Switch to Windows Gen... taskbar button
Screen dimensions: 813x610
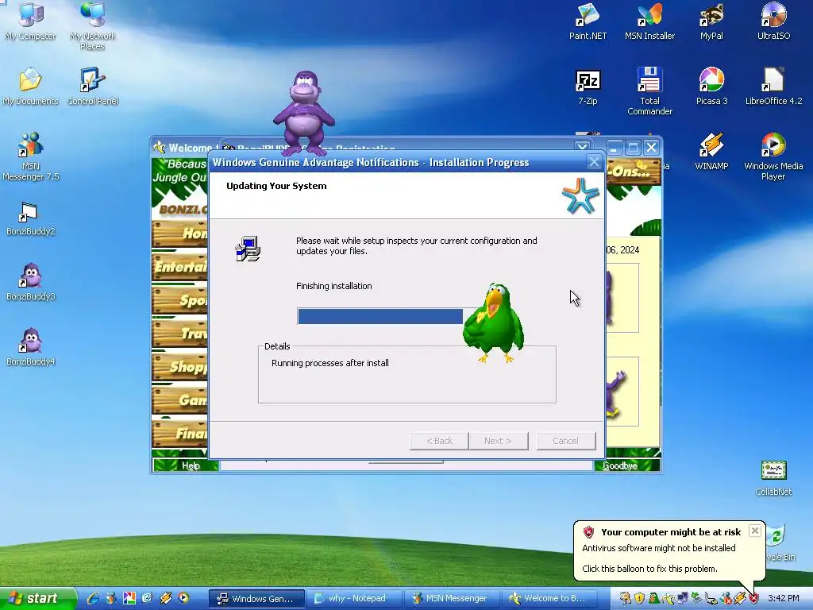point(256,599)
